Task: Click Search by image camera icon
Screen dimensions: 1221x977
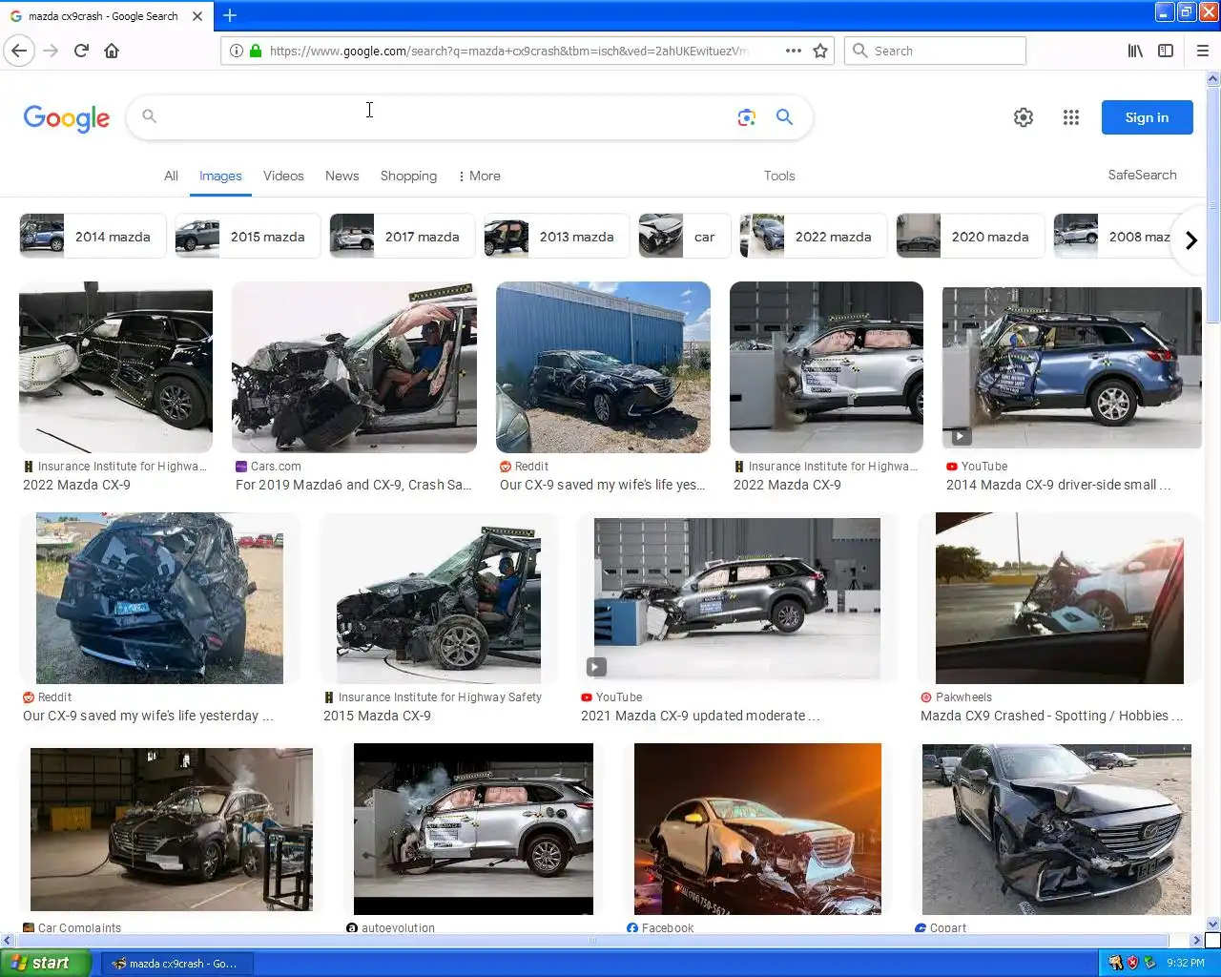Action: (747, 117)
